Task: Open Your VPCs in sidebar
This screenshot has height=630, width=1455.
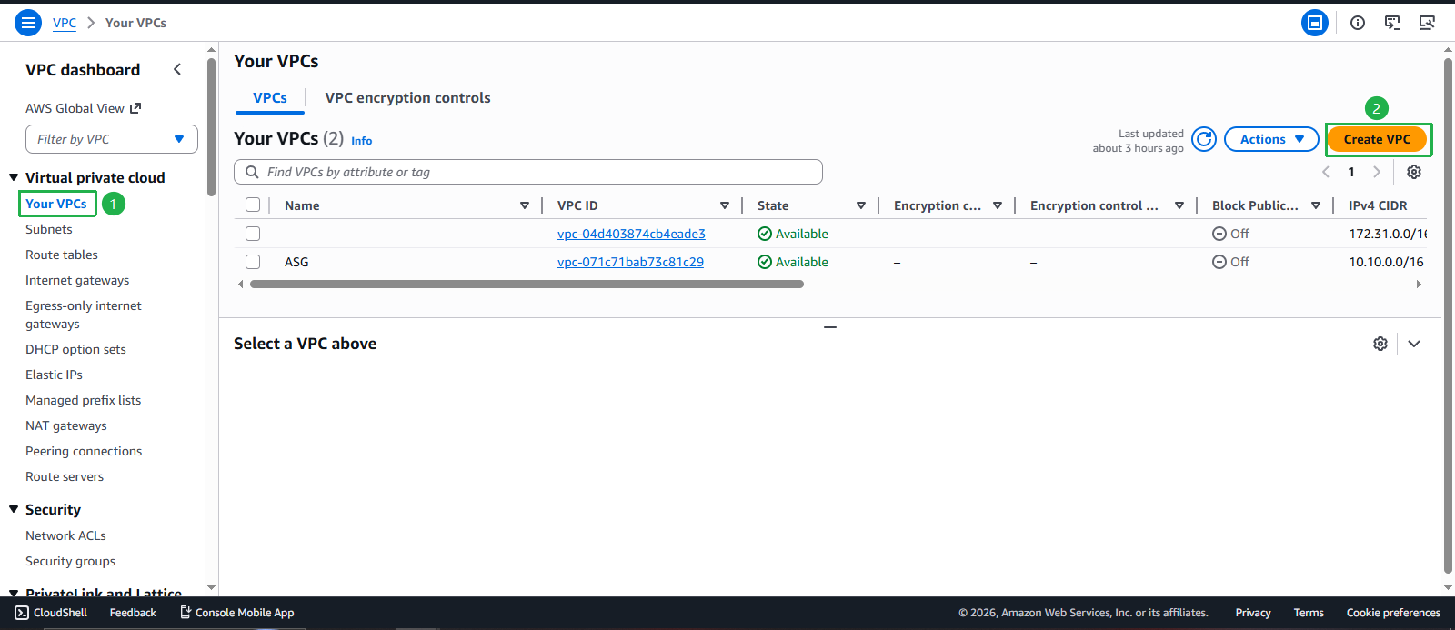Action: point(56,204)
